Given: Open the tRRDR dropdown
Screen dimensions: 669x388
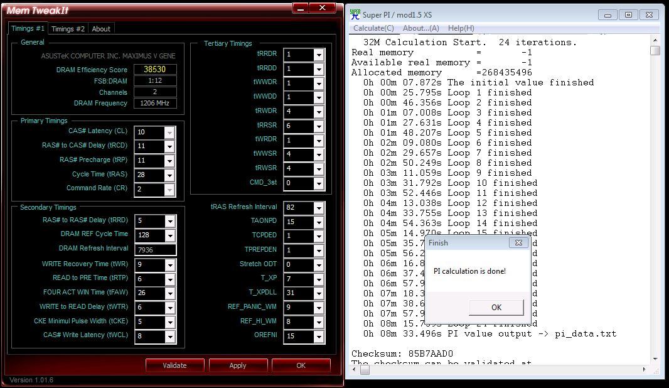Looking at the screenshot, I should tap(319, 55).
